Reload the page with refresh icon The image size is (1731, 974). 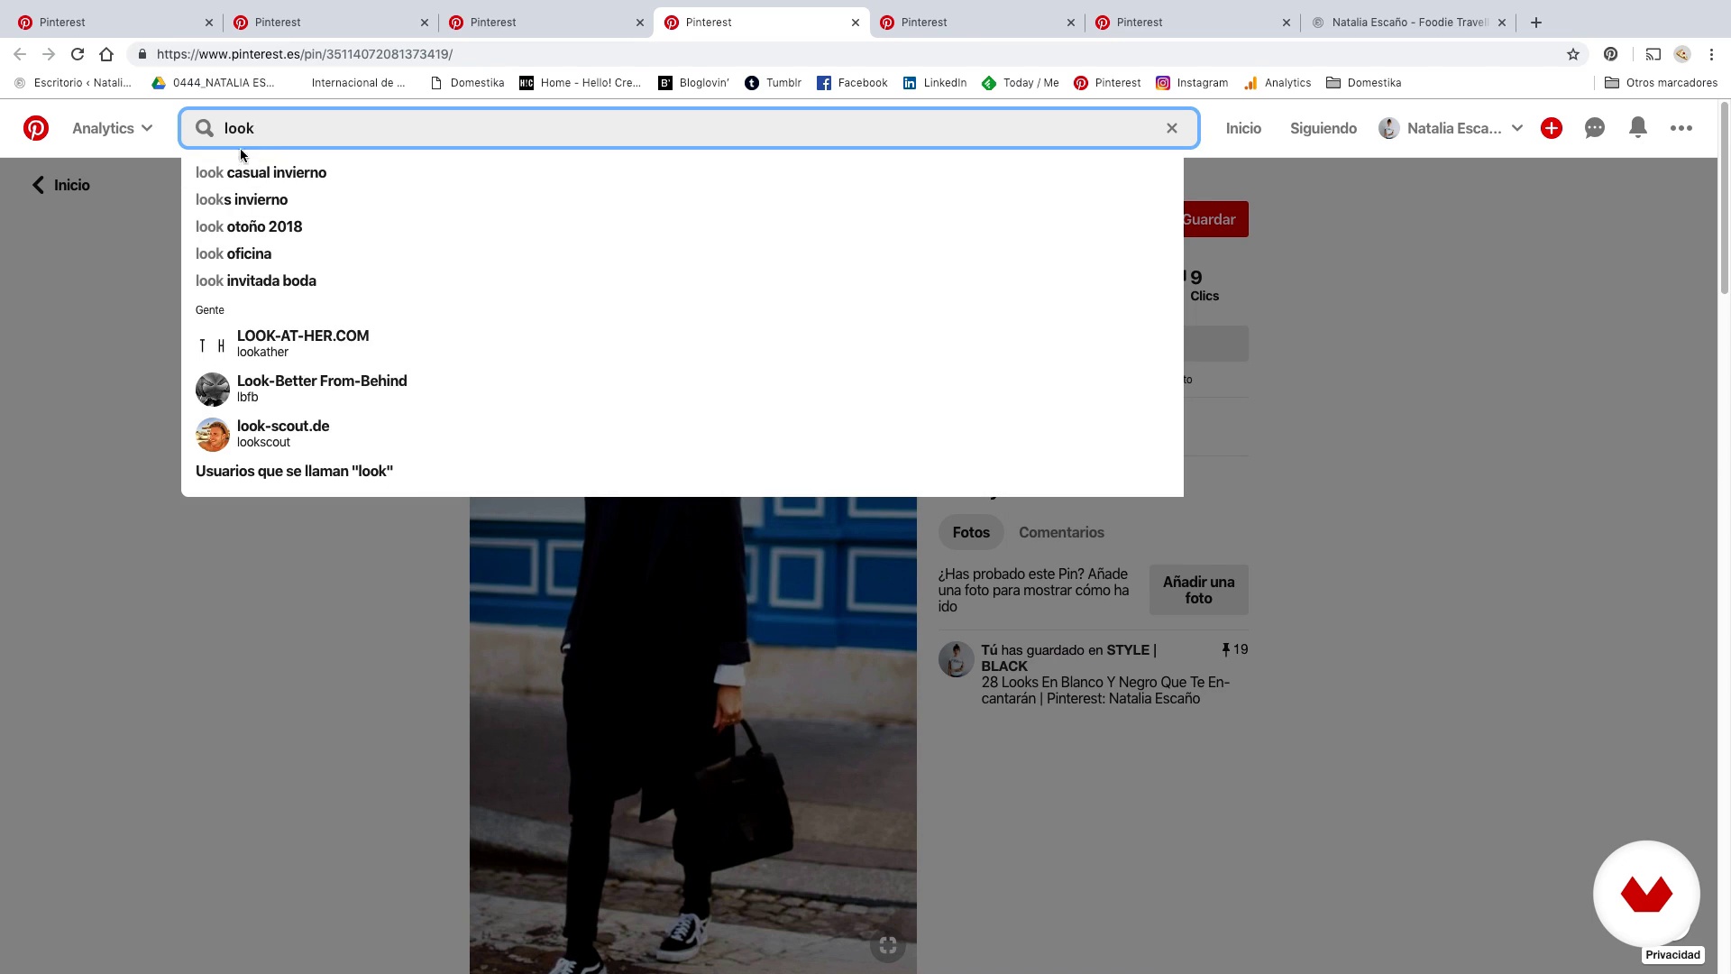coord(78,54)
